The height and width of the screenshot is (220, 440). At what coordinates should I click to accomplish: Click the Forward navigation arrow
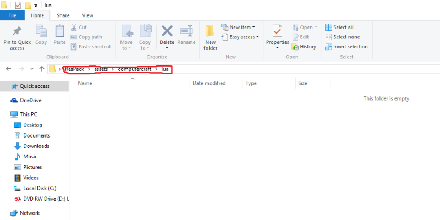pyautogui.click(x=21, y=69)
